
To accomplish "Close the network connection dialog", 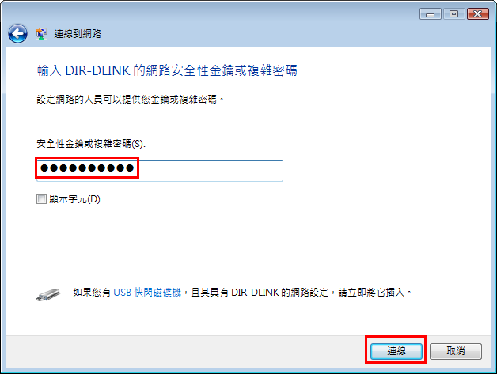I will 478,14.
